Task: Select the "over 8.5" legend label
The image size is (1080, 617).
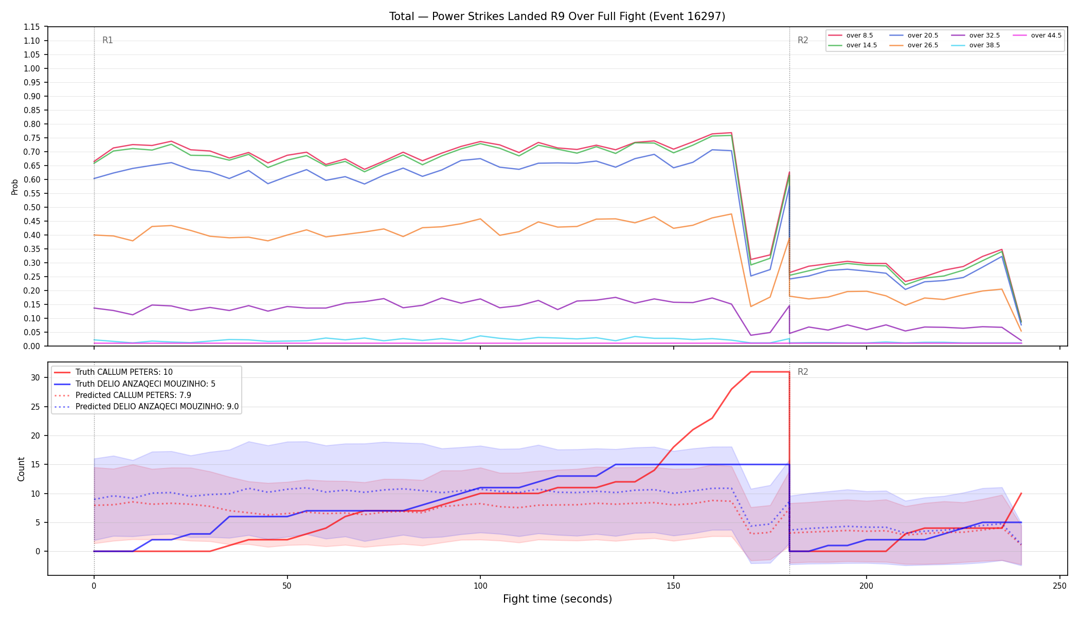Action: [x=860, y=35]
